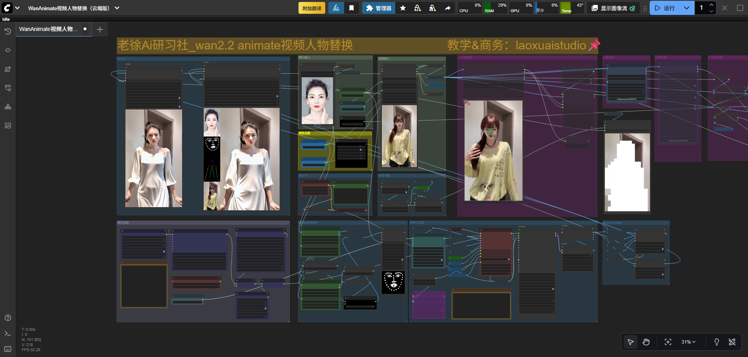Select the WanAnimate workflow tab
This screenshot has height=357, width=748.
click(49, 29)
